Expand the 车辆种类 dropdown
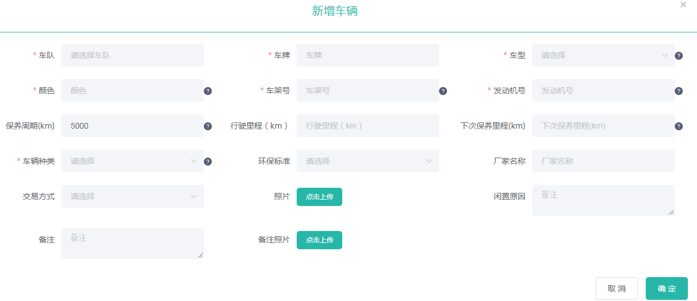 coord(132,161)
